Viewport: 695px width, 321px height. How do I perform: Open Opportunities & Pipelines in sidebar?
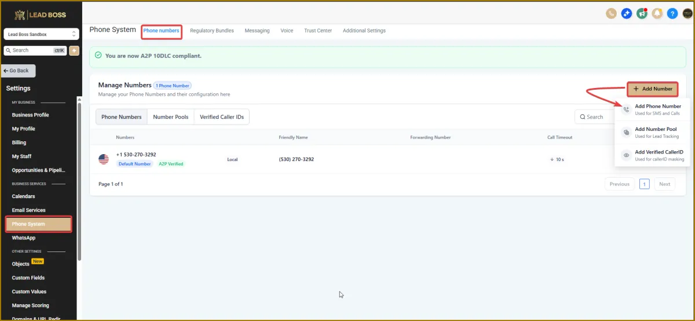(38, 170)
